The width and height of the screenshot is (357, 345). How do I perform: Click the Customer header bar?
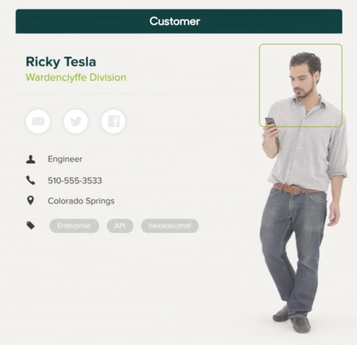click(x=178, y=21)
